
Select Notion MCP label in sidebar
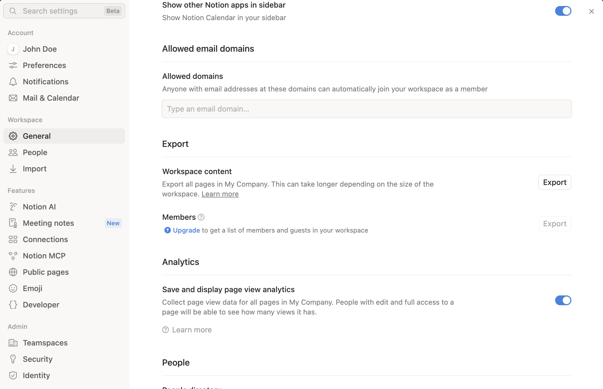44,256
